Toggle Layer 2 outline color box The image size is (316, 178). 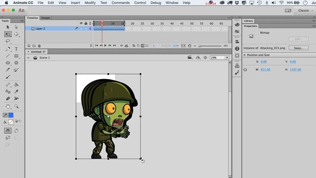click(90, 29)
